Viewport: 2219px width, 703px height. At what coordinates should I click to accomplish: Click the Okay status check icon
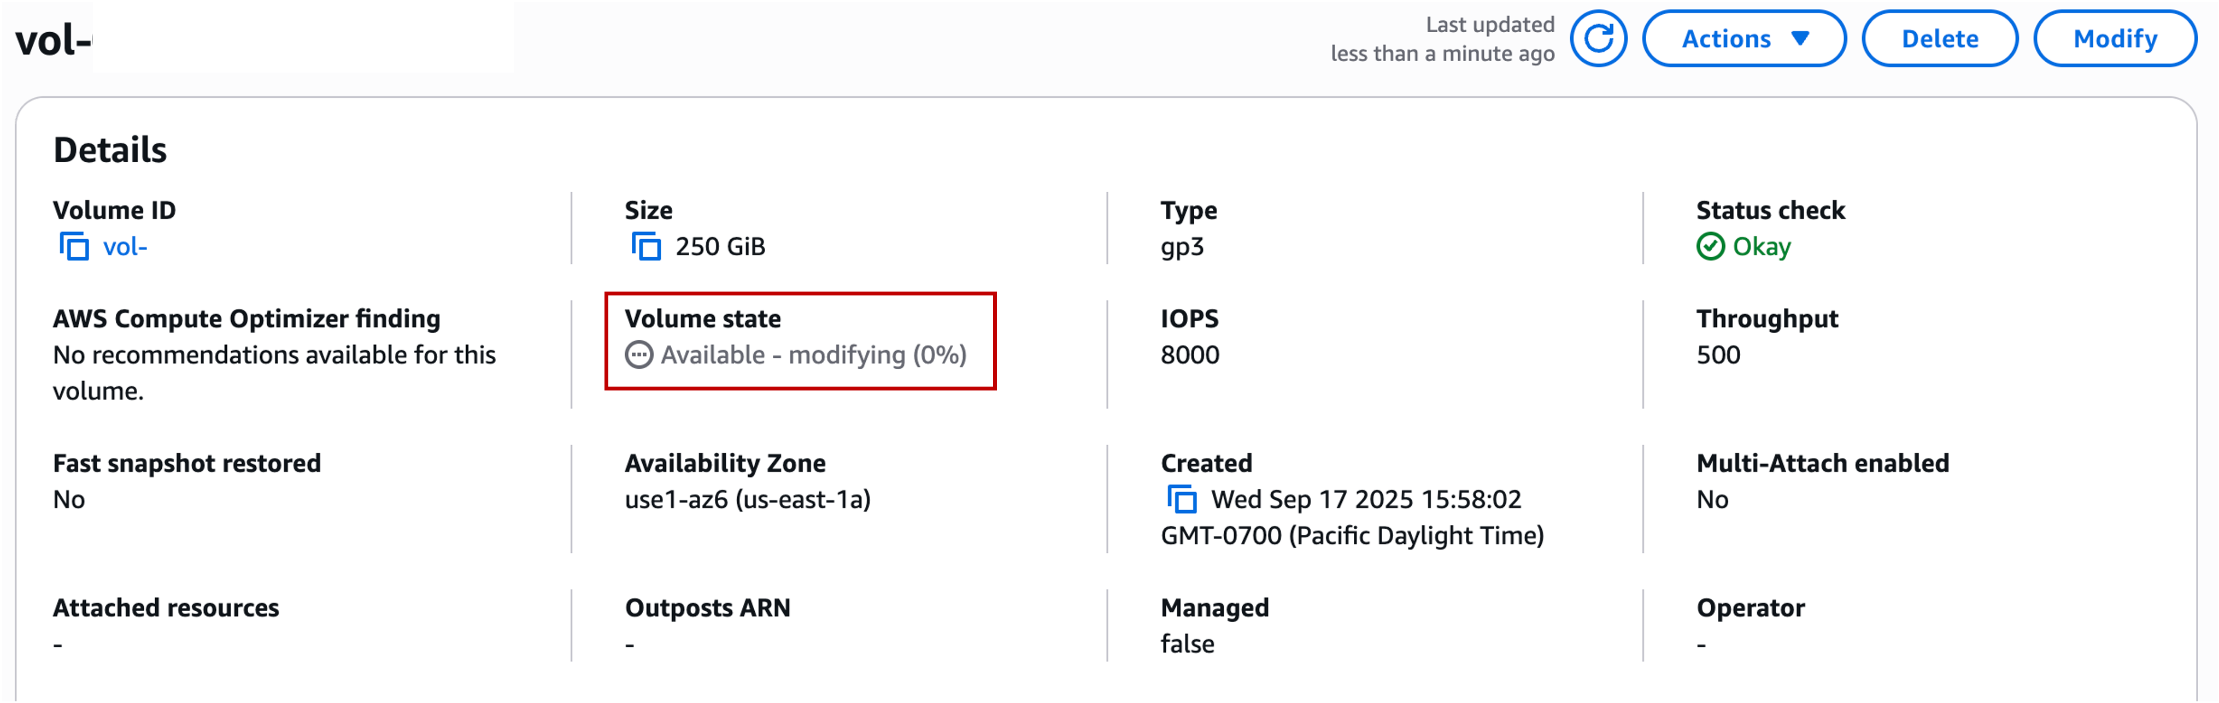tap(1710, 247)
